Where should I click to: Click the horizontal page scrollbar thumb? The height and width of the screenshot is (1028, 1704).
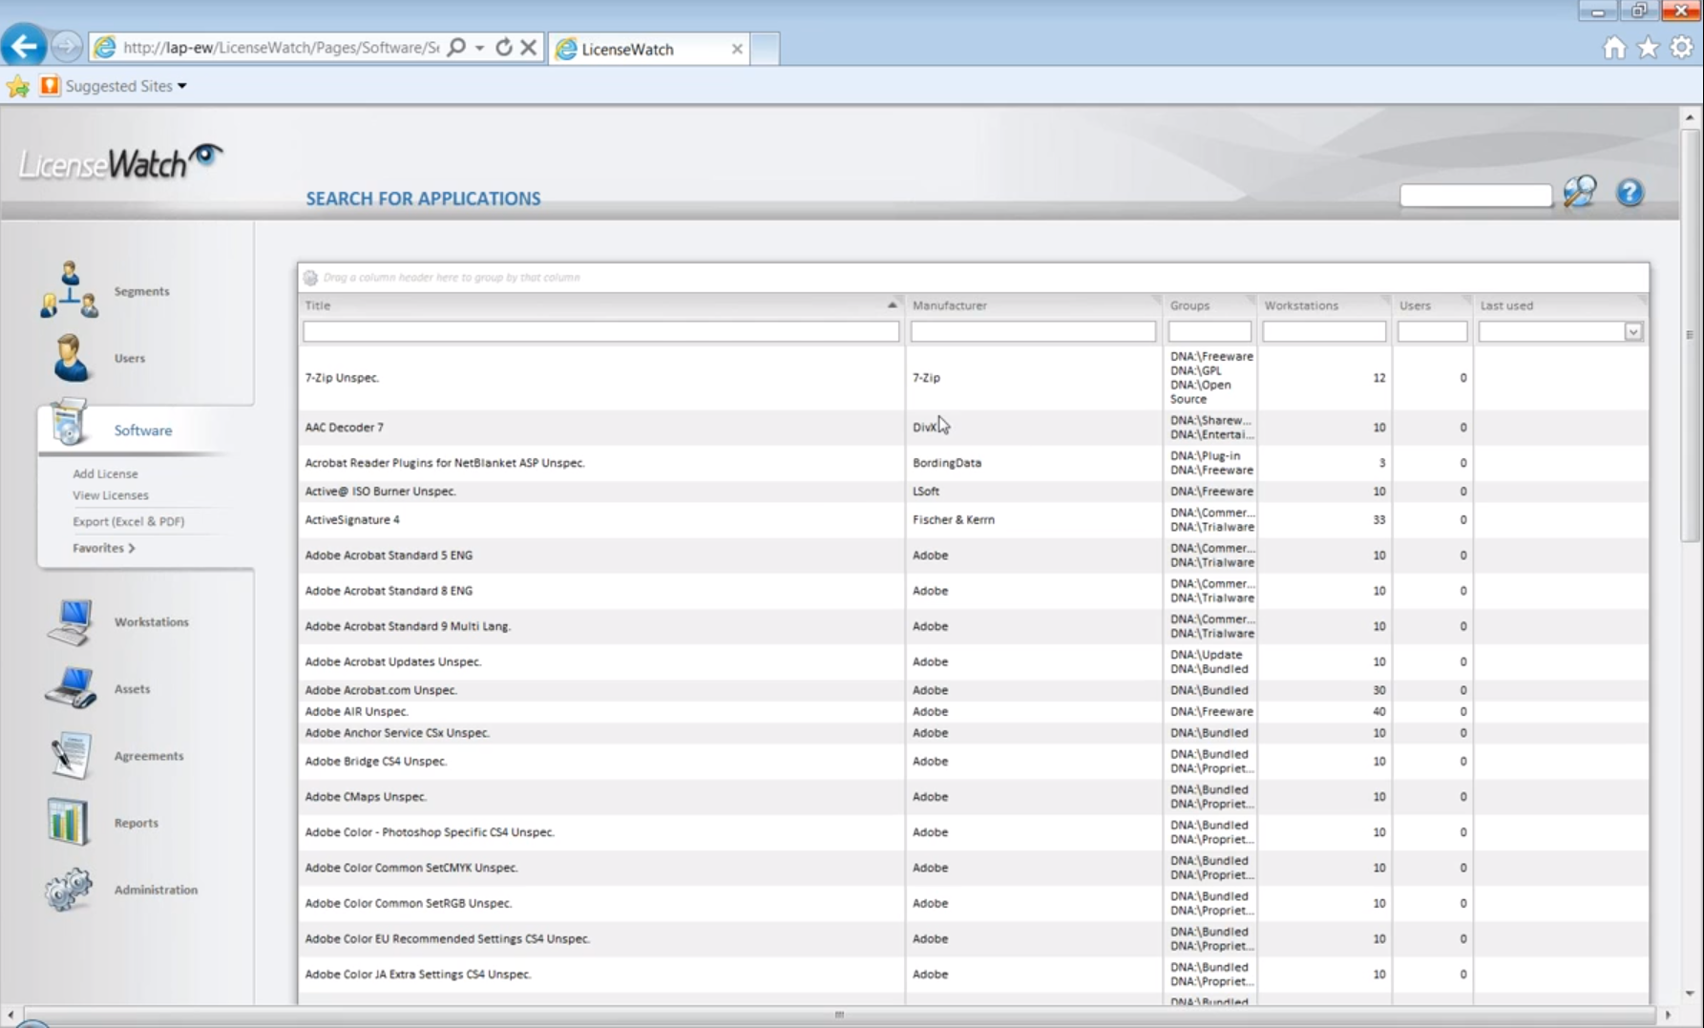(x=838, y=1015)
